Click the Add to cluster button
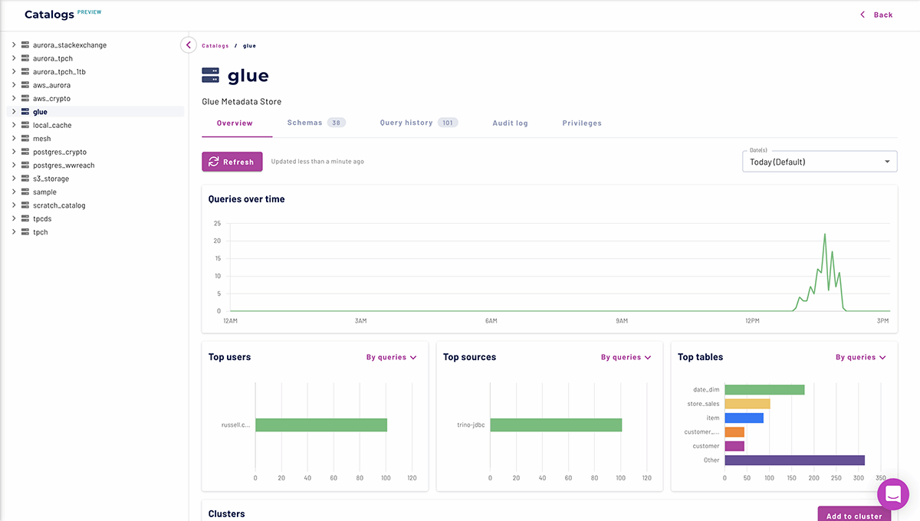920x521 pixels. pos(853,516)
